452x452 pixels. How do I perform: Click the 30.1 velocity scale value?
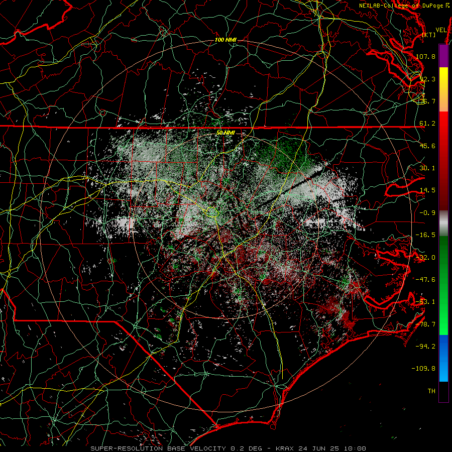(x=427, y=168)
